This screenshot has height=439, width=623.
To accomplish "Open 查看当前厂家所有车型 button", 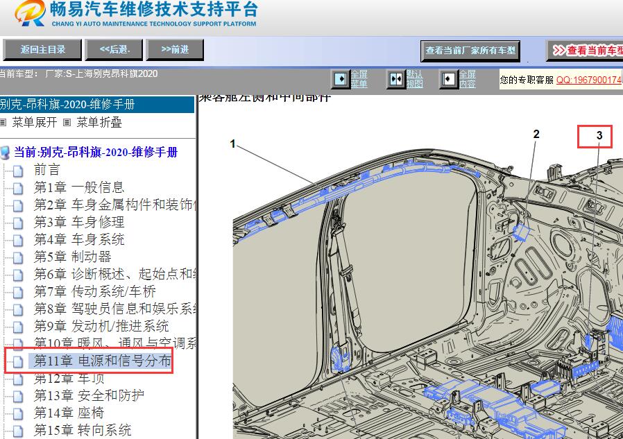I will coord(470,51).
